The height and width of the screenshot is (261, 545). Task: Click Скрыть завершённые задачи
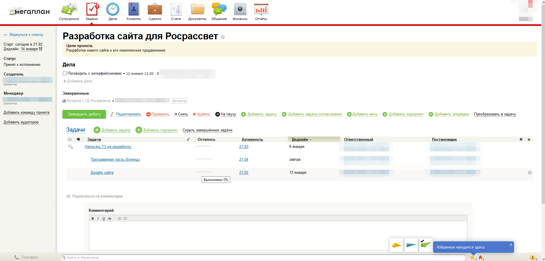[207, 130]
